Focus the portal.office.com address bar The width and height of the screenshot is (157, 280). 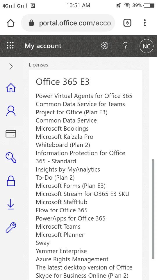(68, 23)
